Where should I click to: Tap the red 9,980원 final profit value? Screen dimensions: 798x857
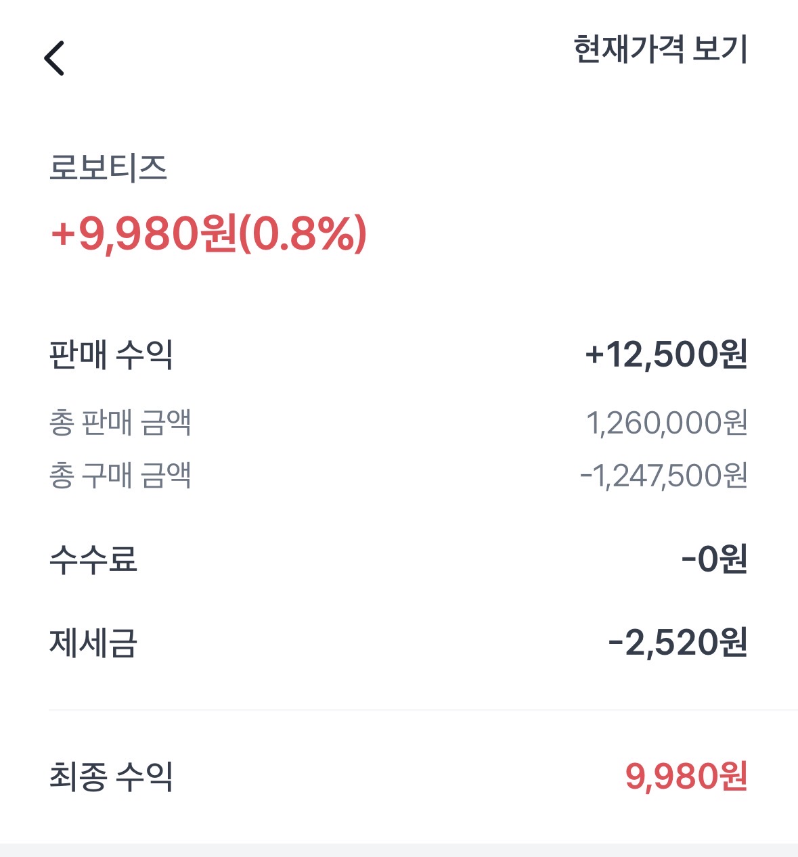tap(686, 776)
